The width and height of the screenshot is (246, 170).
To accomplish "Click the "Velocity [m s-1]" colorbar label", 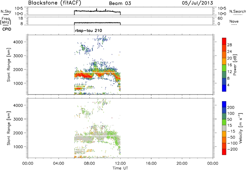I will pos(240,128).
